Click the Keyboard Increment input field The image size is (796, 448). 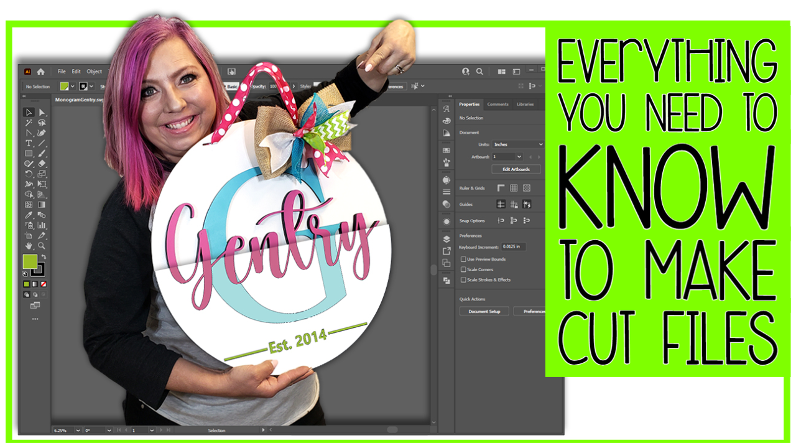coord(514,246)
